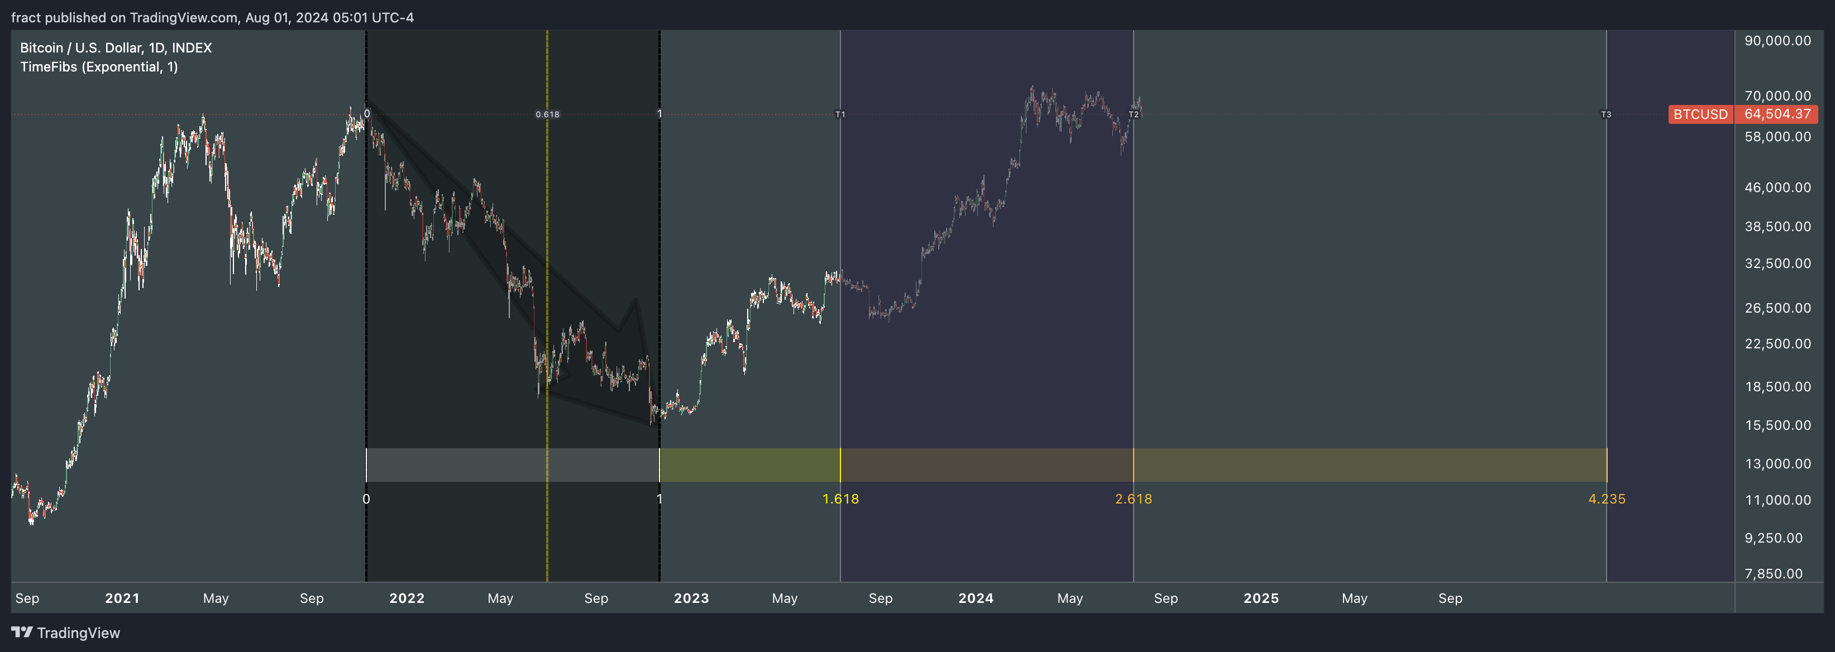Click the 2025 year label on time axis
This screenshot has height=652, width=1835.
pos(1261,598)
